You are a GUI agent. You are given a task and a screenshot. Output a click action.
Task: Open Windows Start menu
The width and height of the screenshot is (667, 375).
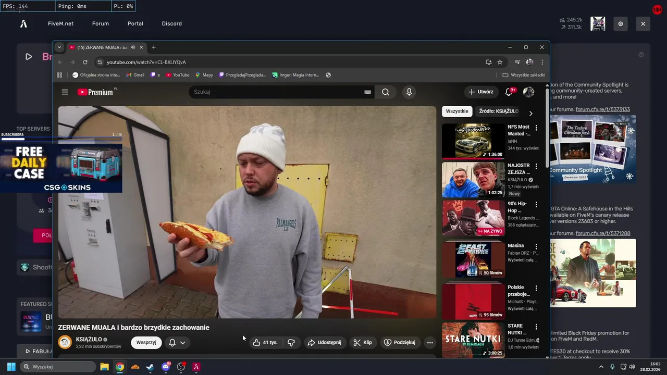click(x=11, y=367)
